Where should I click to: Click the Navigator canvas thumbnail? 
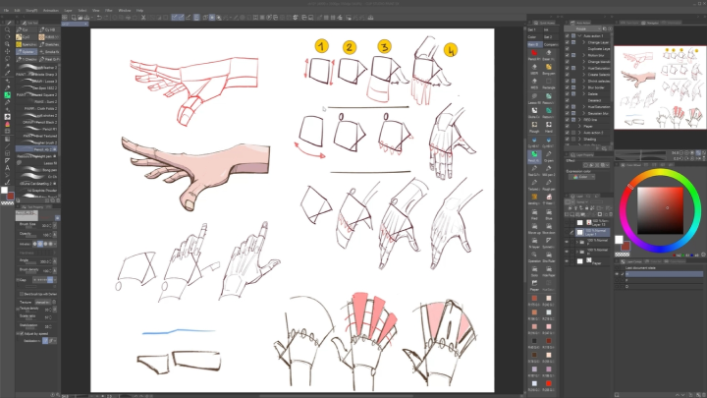(x=660, y=87)
